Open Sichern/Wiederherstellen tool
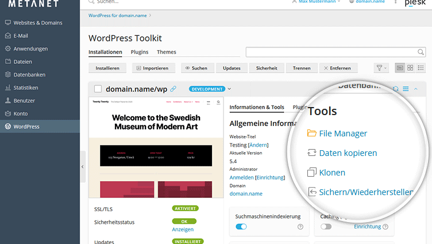Image resolution: width=432 pixels, height=244 pixels. 366,192
